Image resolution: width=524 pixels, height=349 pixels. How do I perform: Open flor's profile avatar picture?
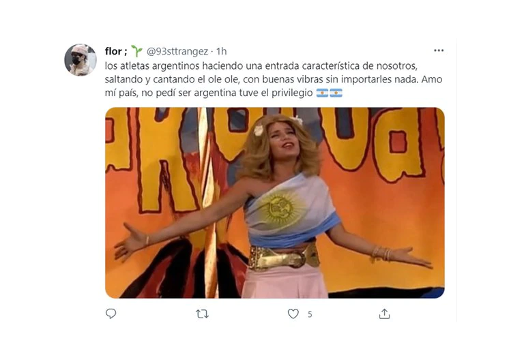(x=81, y=60)
